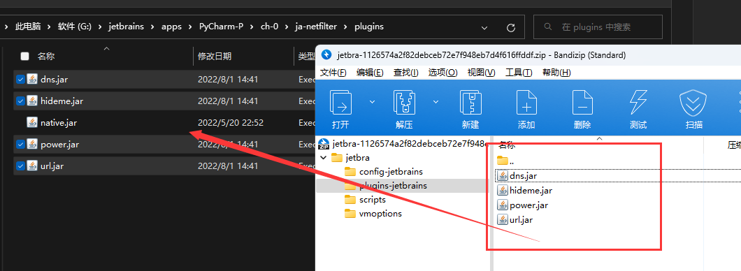Select native.jar row in Explorer

point(164,123)
